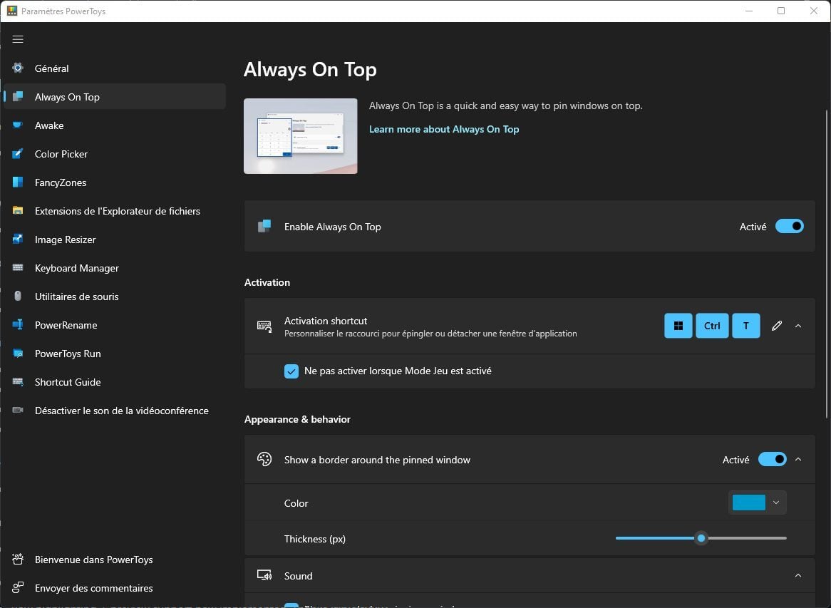Turn off the pinned window border toggle
This screenshot has width=831, height=608.
(772, 459)
